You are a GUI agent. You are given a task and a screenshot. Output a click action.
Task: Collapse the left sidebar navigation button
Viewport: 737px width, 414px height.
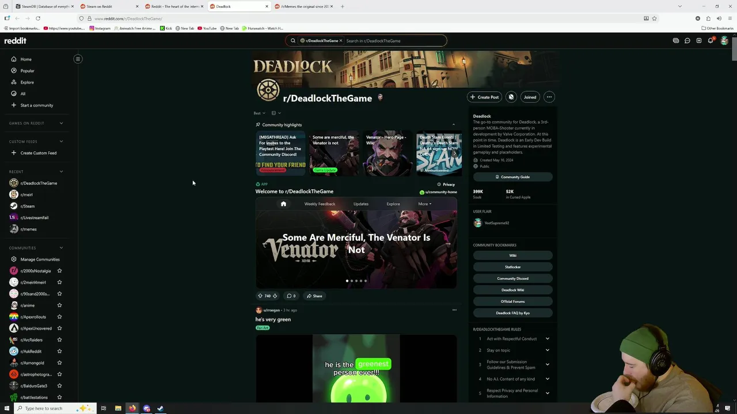(x=78, y=59)
